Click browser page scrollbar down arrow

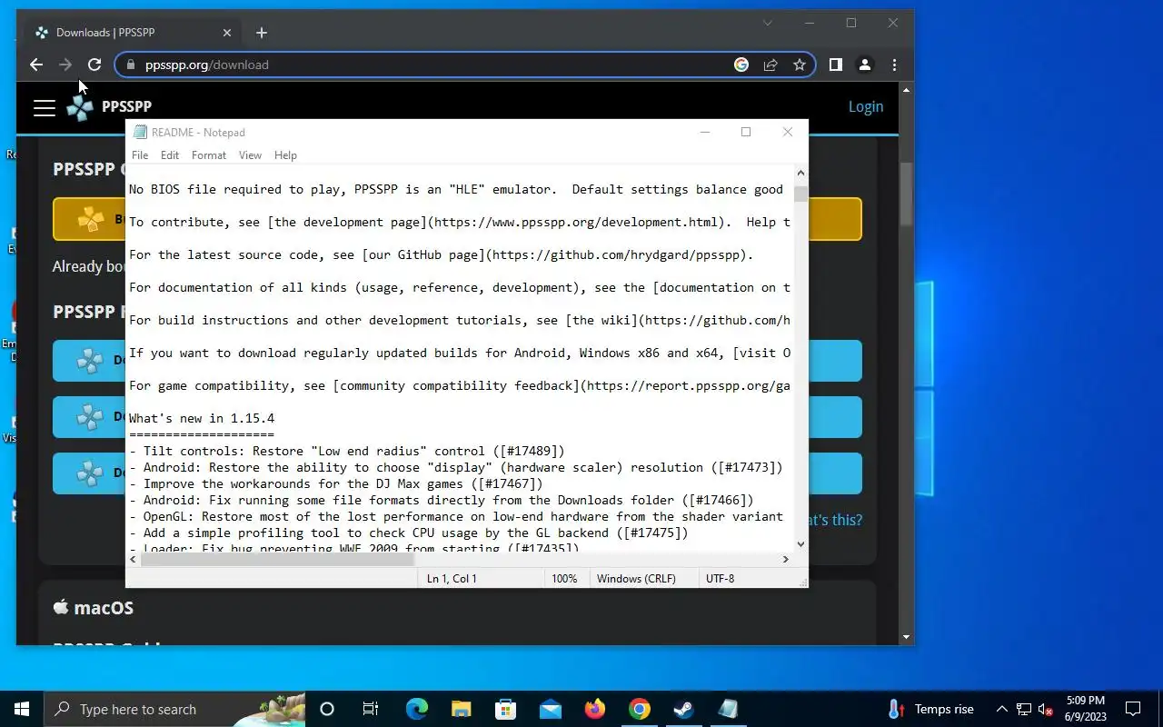click(906, 638)
